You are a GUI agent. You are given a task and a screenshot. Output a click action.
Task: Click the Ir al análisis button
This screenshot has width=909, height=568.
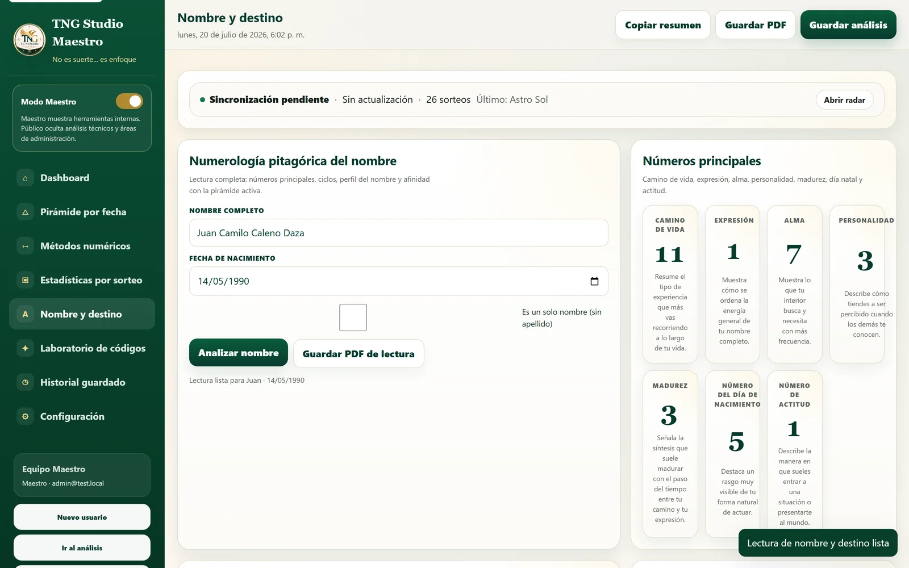82,548
